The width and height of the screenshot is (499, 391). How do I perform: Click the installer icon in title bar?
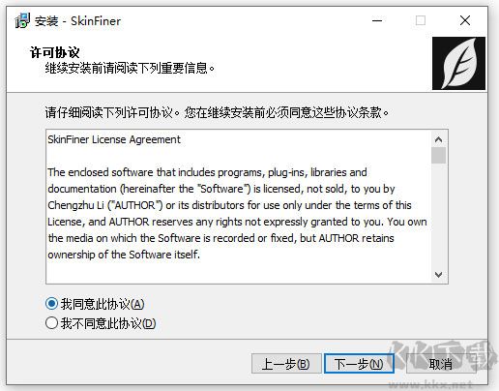(22, 20)
